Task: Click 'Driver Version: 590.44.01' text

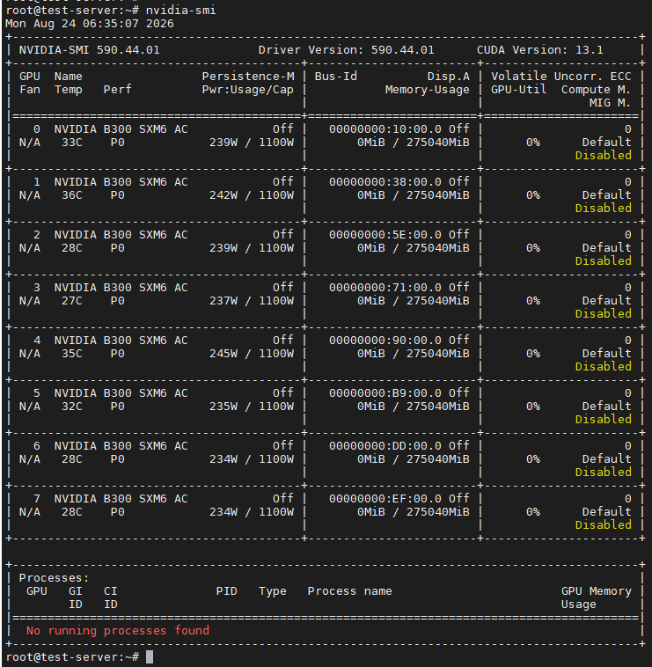Action: [346, 50]
